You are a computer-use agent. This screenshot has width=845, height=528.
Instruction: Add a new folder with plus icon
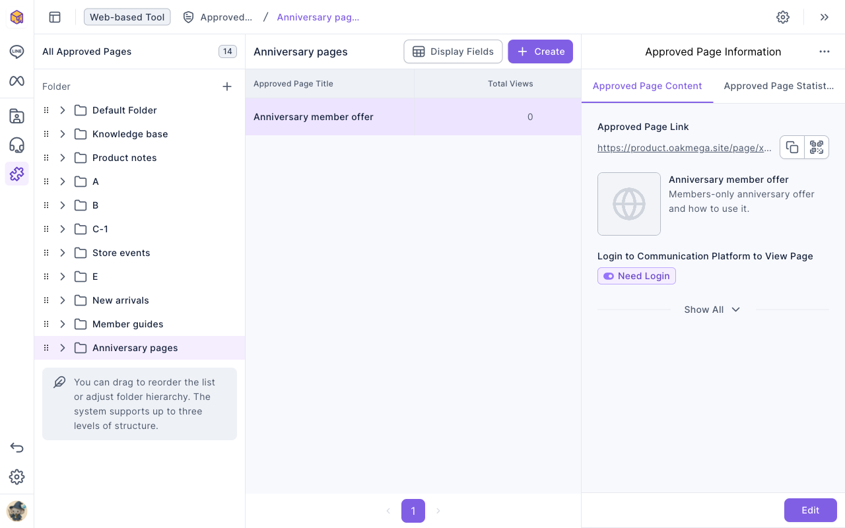[x=227, y=86]
